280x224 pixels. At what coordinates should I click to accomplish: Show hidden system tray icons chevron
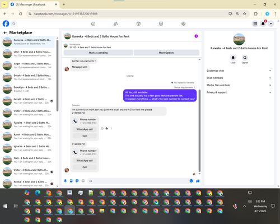point(245,206)
